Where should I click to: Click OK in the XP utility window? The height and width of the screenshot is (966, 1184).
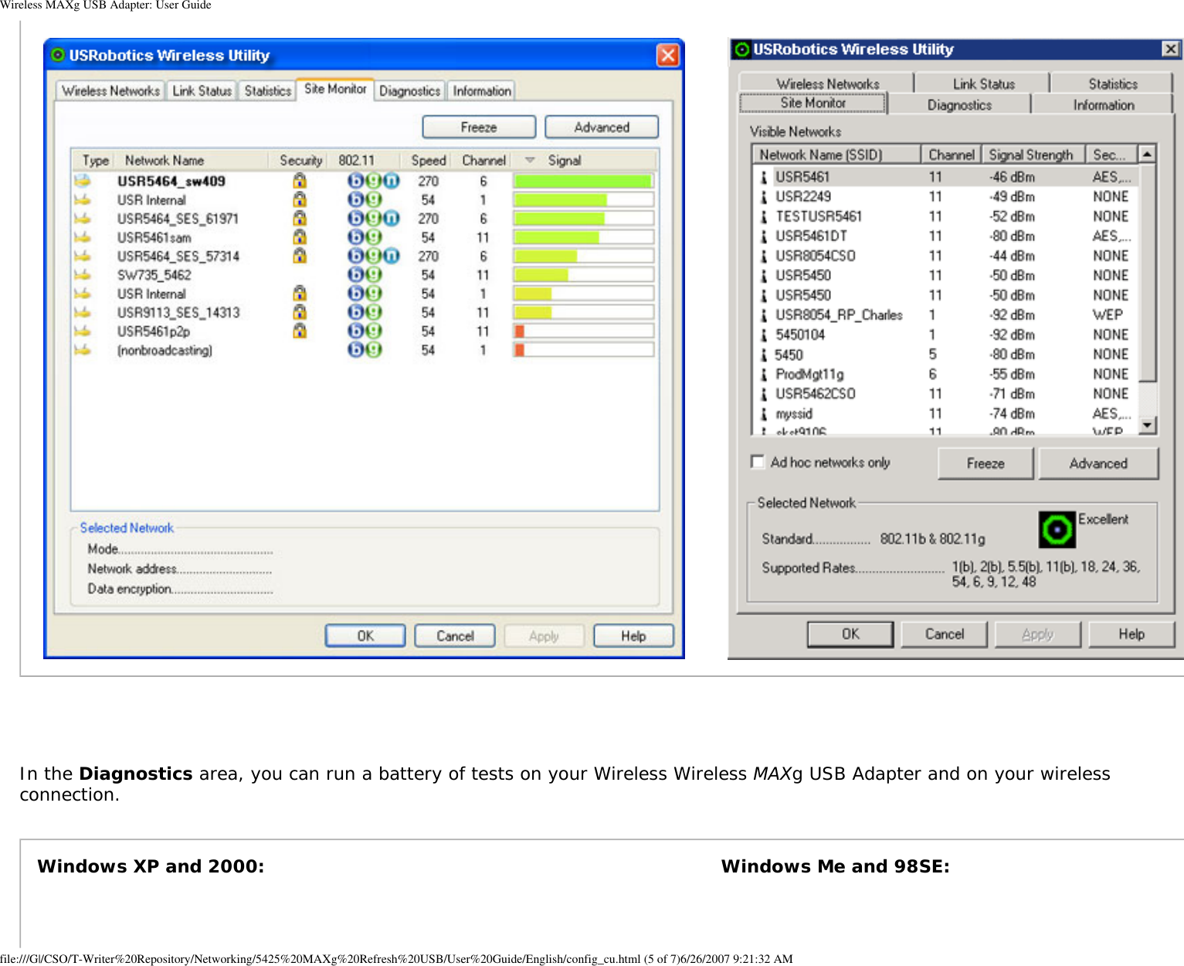pos(365,636)
